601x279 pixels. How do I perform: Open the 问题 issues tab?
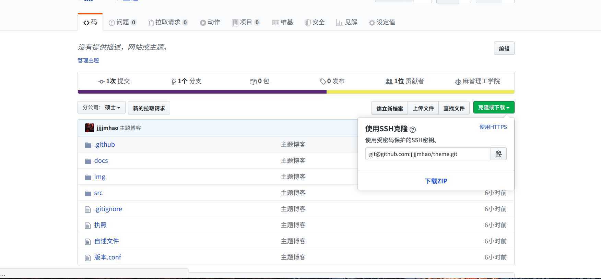tap(122, 22)
